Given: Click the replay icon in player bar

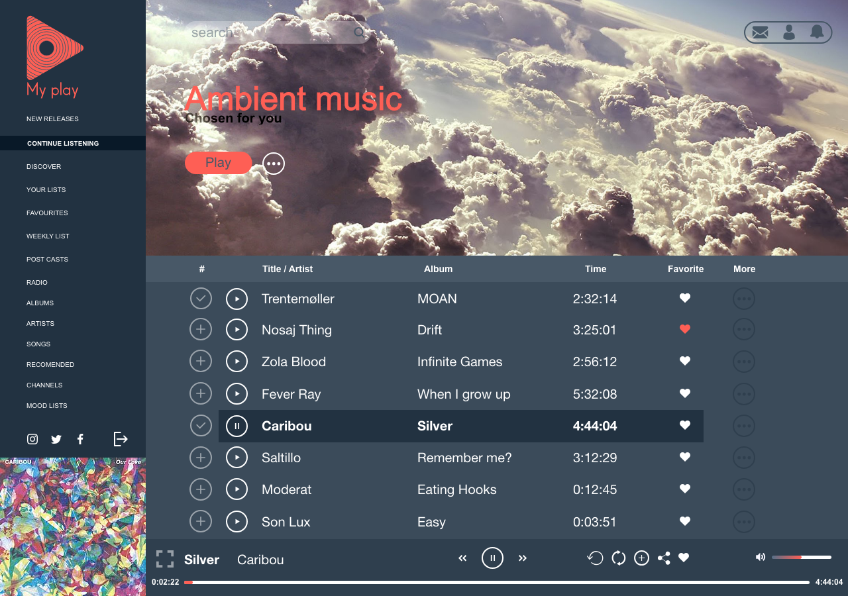Looking at the screenshot, I should tap(595, 558).
